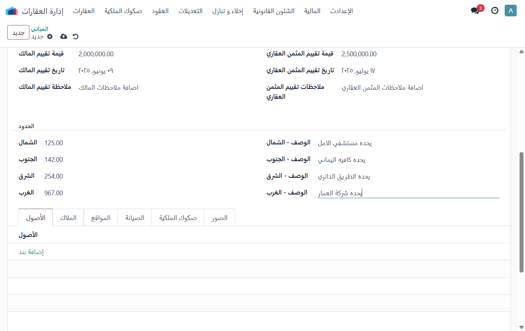
Task: Switch to the الصور tab
Action: click(x=220, y=217)
